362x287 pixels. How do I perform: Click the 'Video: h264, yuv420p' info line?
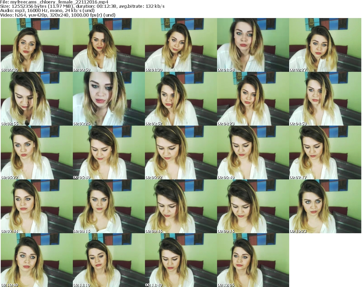[58, 15]
